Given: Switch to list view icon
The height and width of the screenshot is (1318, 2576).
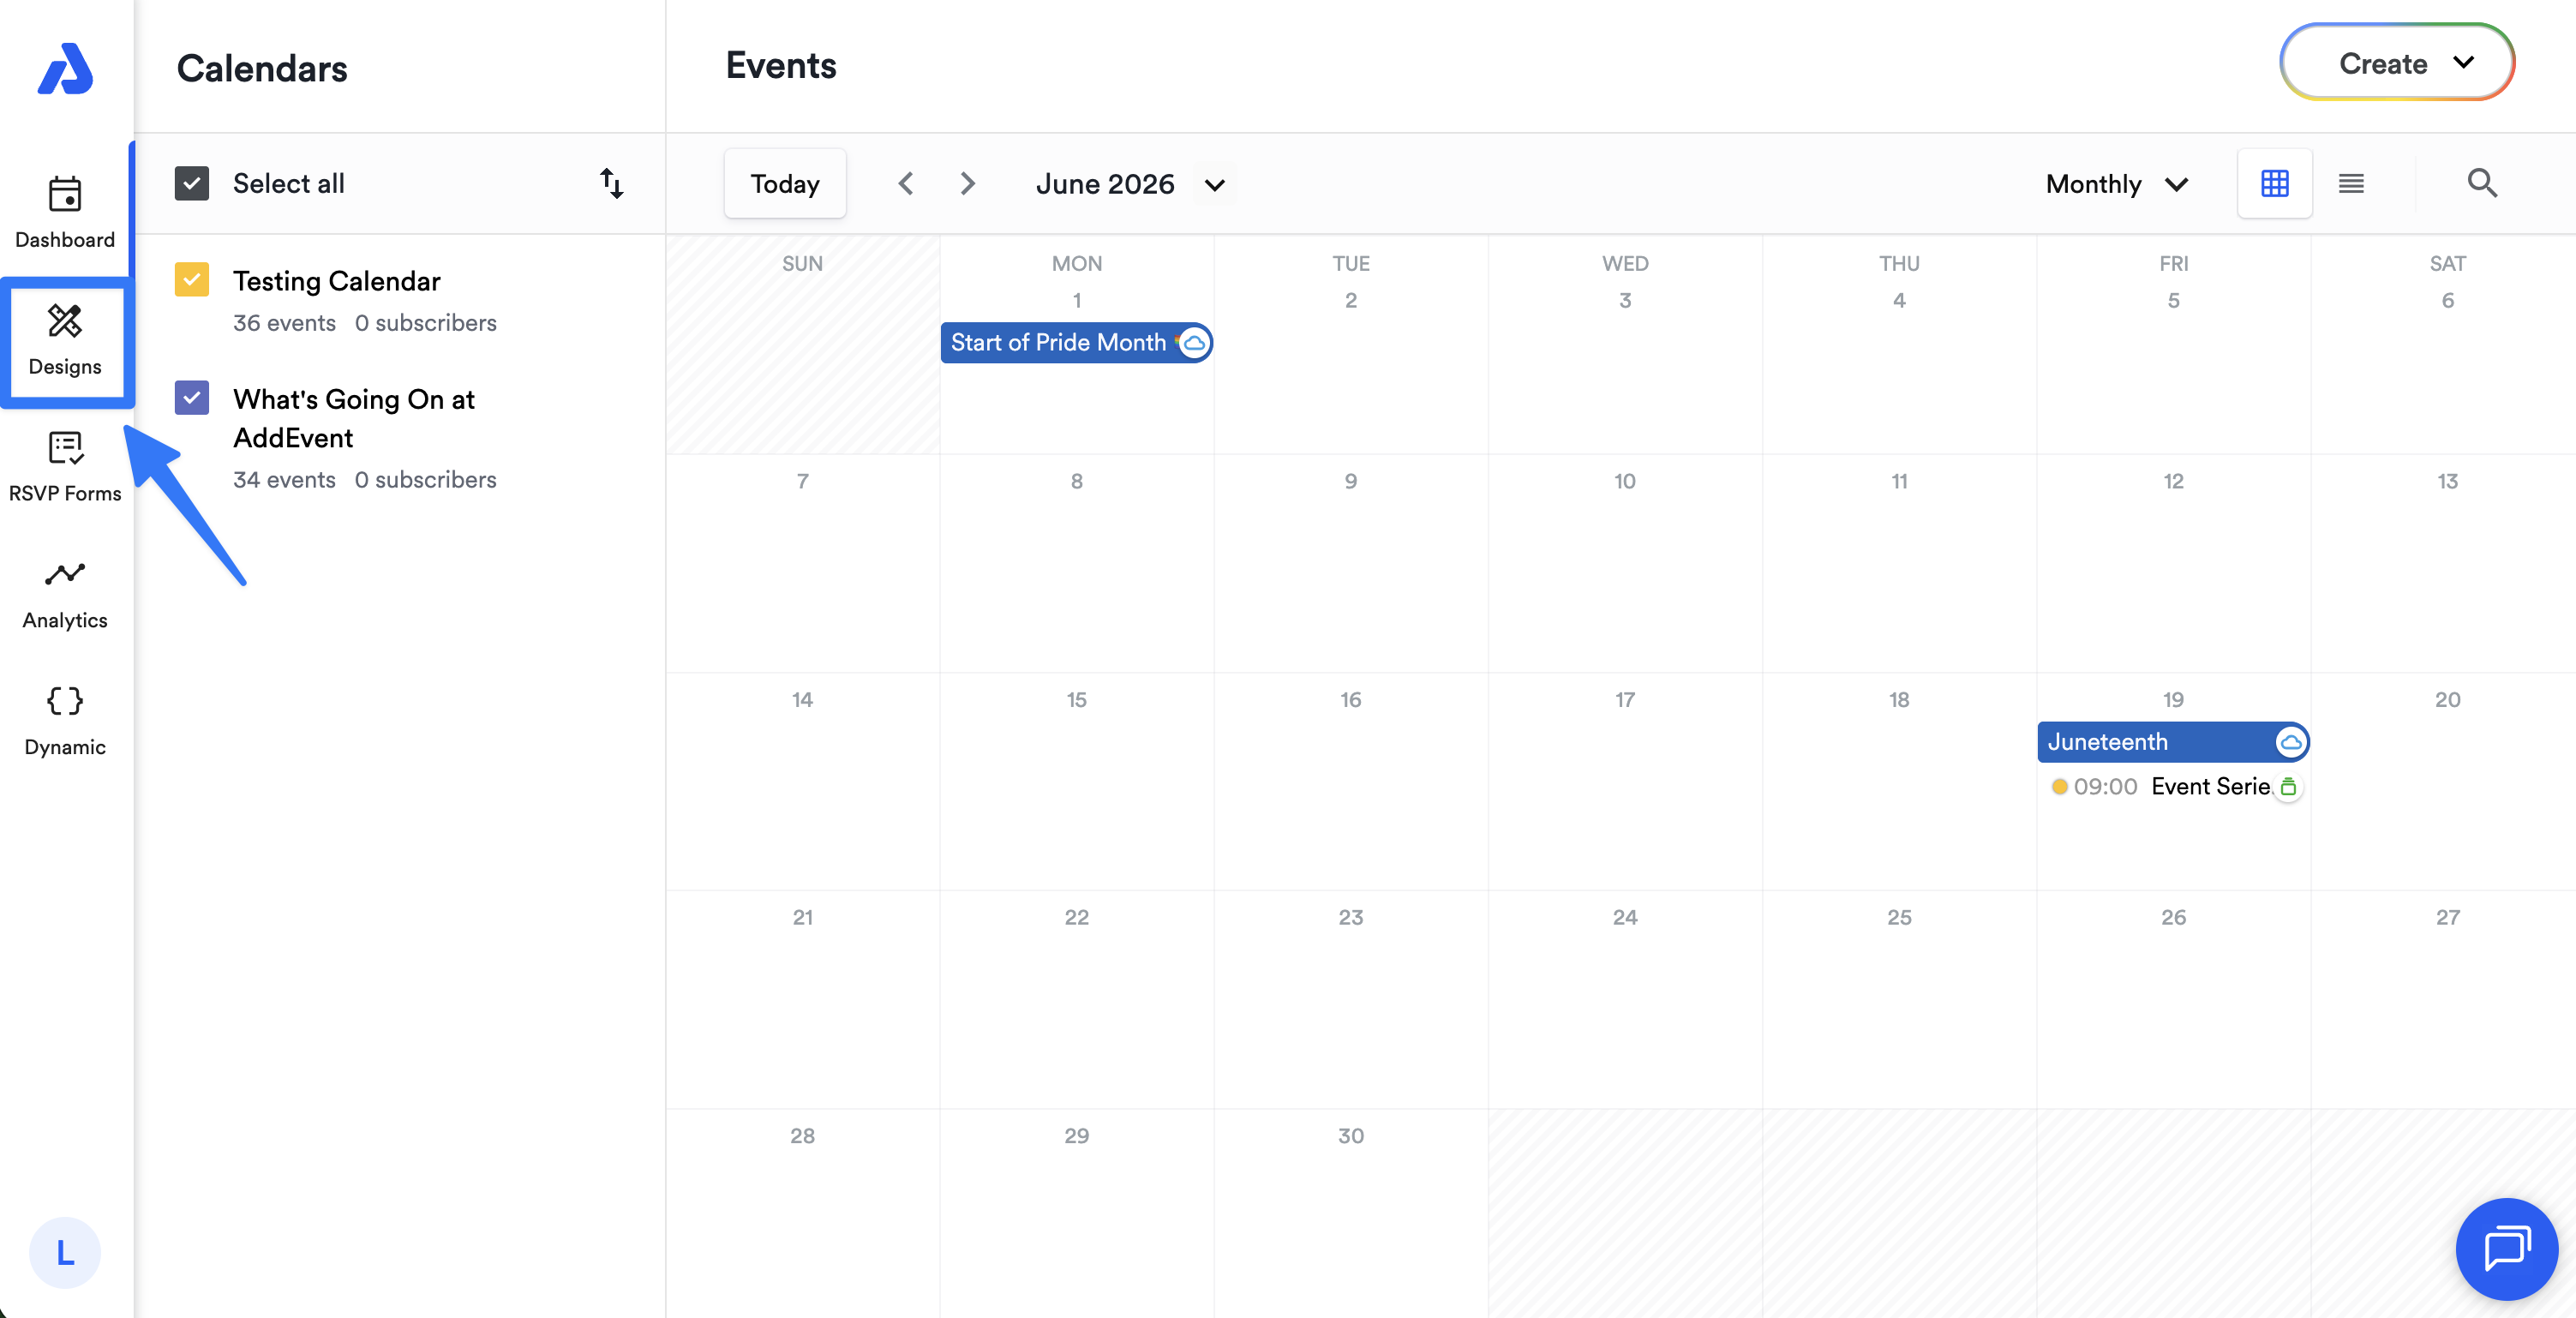Looking at the screenshot, I should click(2351, 183).
